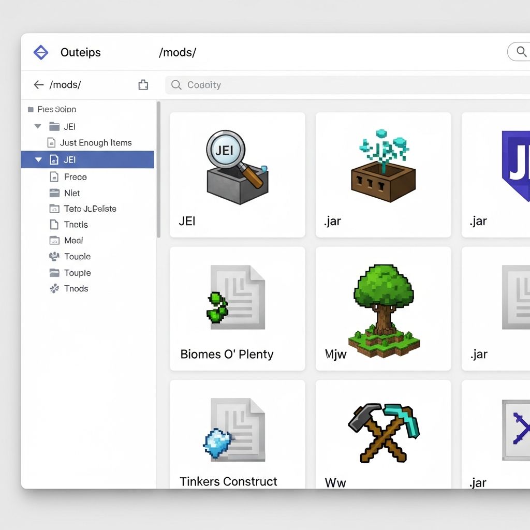Click the Ww caption on tools card
Viewport: 530px width, 530px height.
pyautogui.click(x=335, y=483)
